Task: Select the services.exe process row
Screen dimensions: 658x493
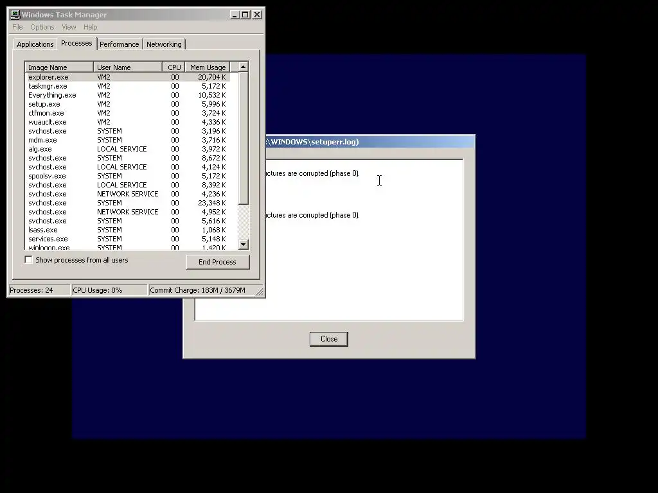Action: [128, 239]
